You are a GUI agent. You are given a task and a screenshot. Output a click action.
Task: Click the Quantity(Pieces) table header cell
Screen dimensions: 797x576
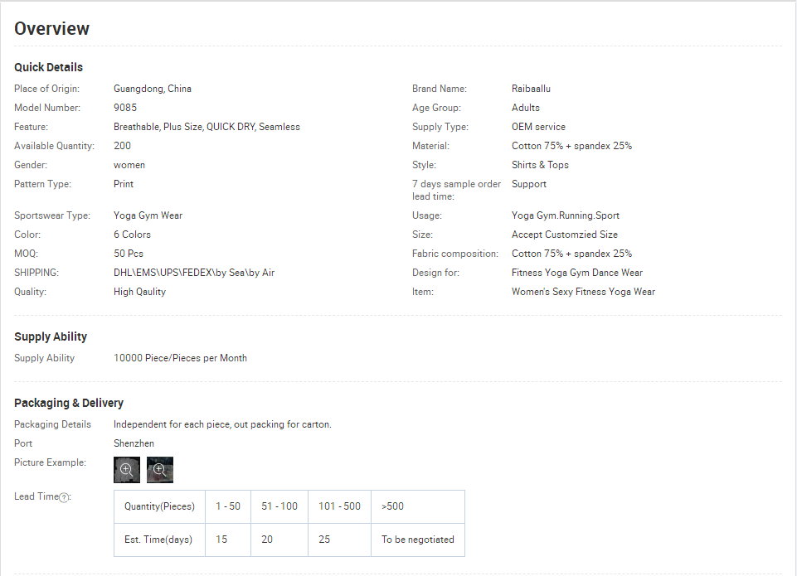tap(159, 506)
